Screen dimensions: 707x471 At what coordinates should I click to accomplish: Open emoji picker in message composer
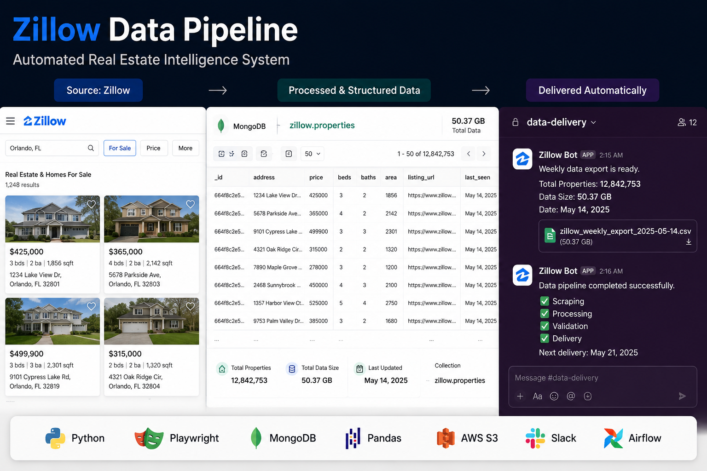pos(554,396)
